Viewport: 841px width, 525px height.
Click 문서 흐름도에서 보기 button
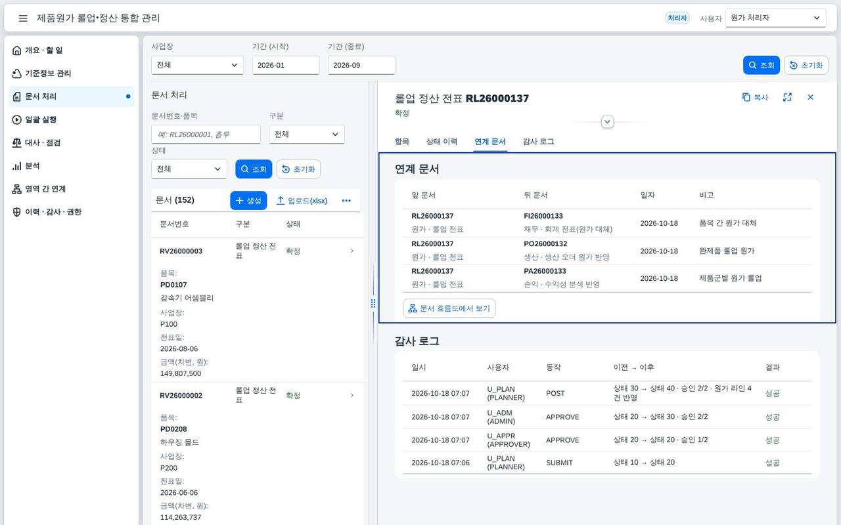[x=449, y=308]
